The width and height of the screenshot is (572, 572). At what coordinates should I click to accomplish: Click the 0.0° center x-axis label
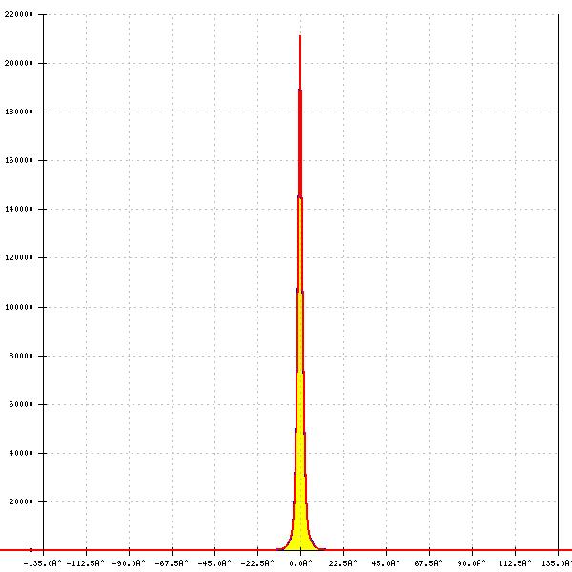coord(300,563)
